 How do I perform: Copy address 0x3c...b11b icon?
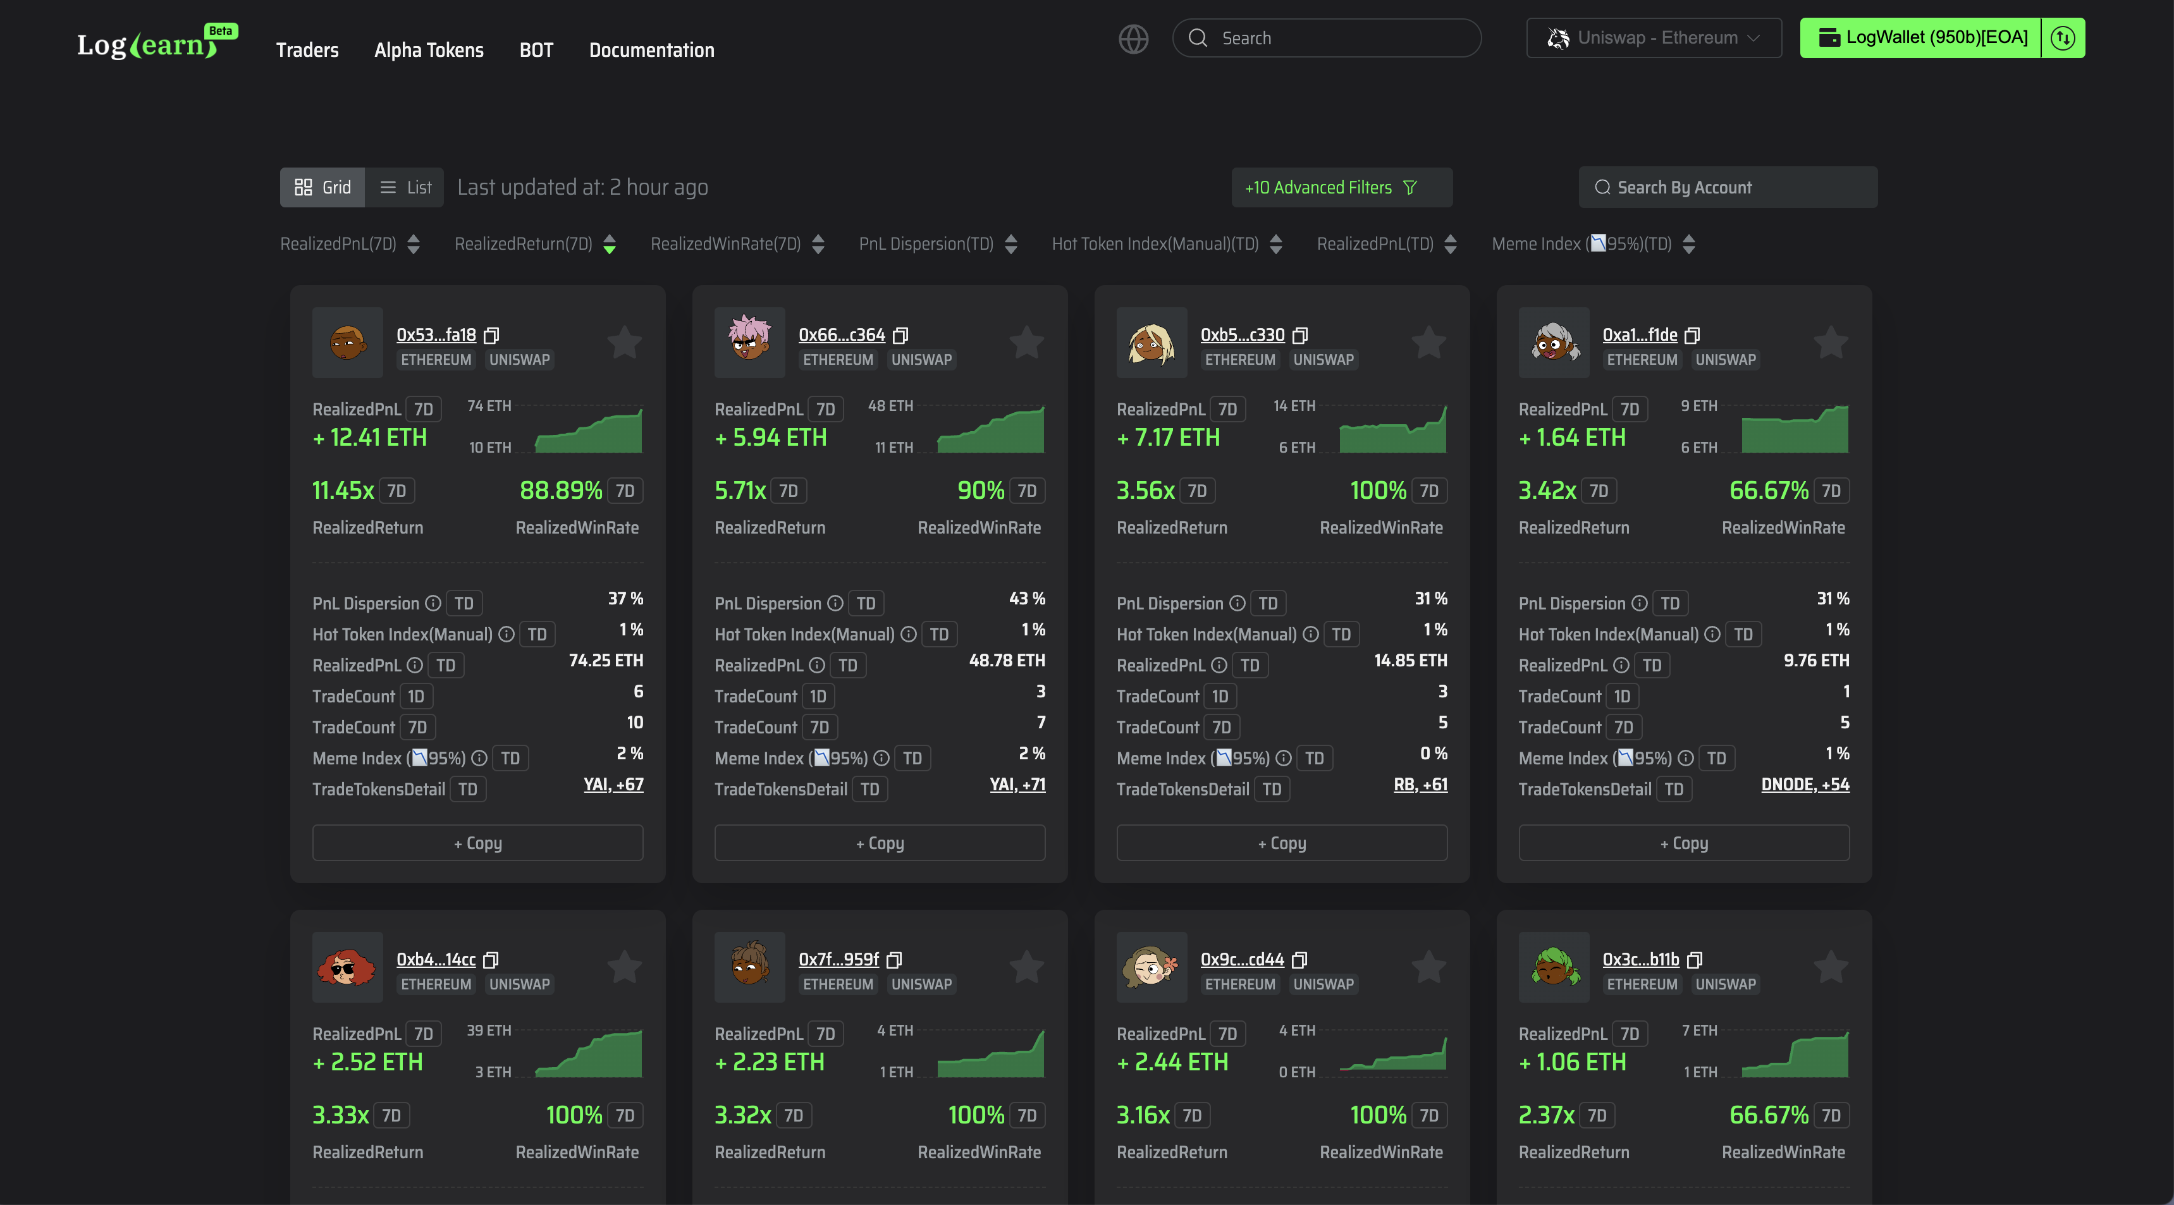pyautogui.click(x=1695, y=960)
